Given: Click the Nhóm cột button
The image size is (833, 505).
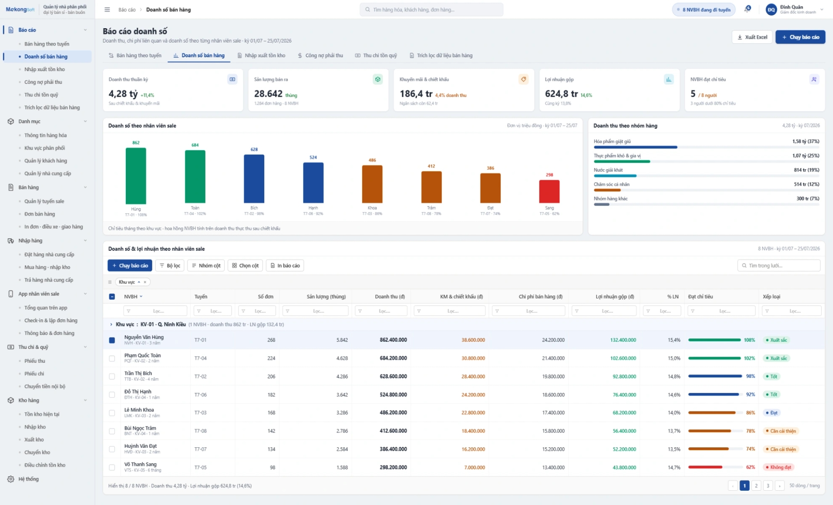Looking at the screenshot, I should (206, 266).
